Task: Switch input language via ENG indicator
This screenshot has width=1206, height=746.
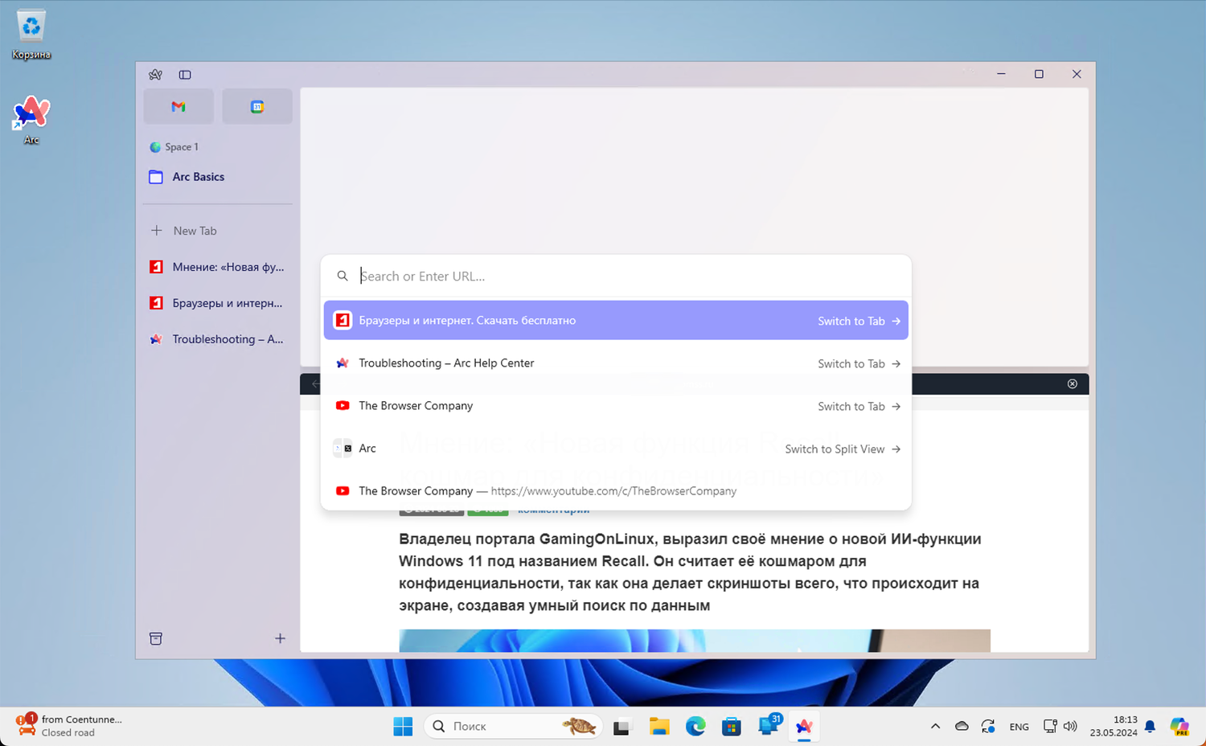Action: [x=1019, y=727]
